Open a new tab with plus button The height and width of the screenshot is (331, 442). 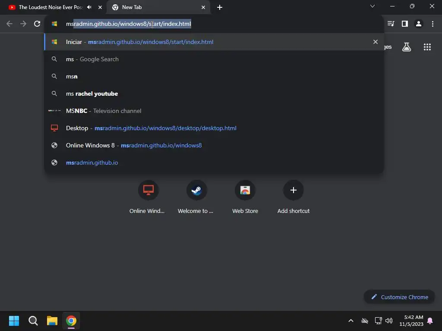(220, 7)
